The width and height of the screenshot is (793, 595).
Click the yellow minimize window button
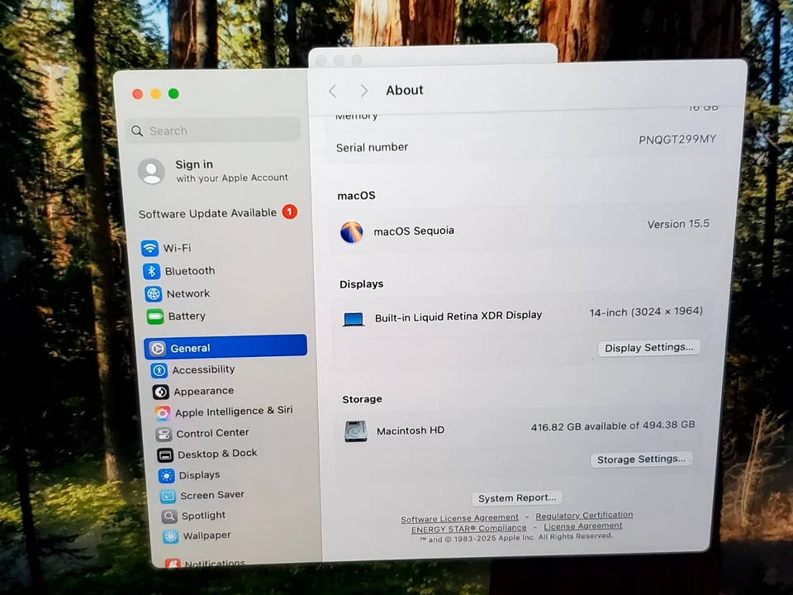tap(156, 94)
